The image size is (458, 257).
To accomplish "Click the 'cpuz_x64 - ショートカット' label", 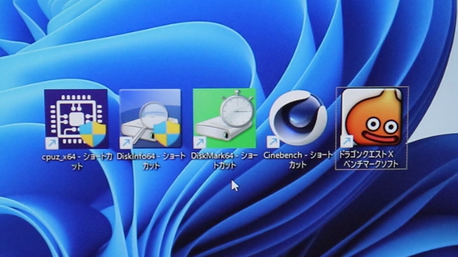I will tap(77, 161).
